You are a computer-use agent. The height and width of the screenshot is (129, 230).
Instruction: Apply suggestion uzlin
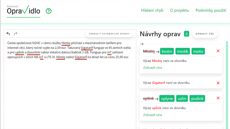(182, 99)
